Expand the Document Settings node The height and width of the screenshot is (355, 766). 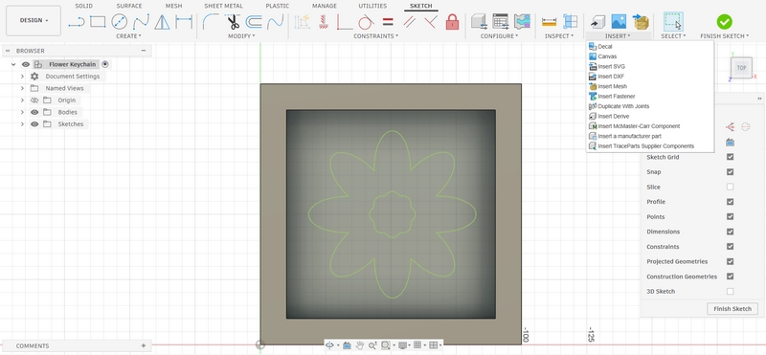pyautogui.click(x=22, y=77)
